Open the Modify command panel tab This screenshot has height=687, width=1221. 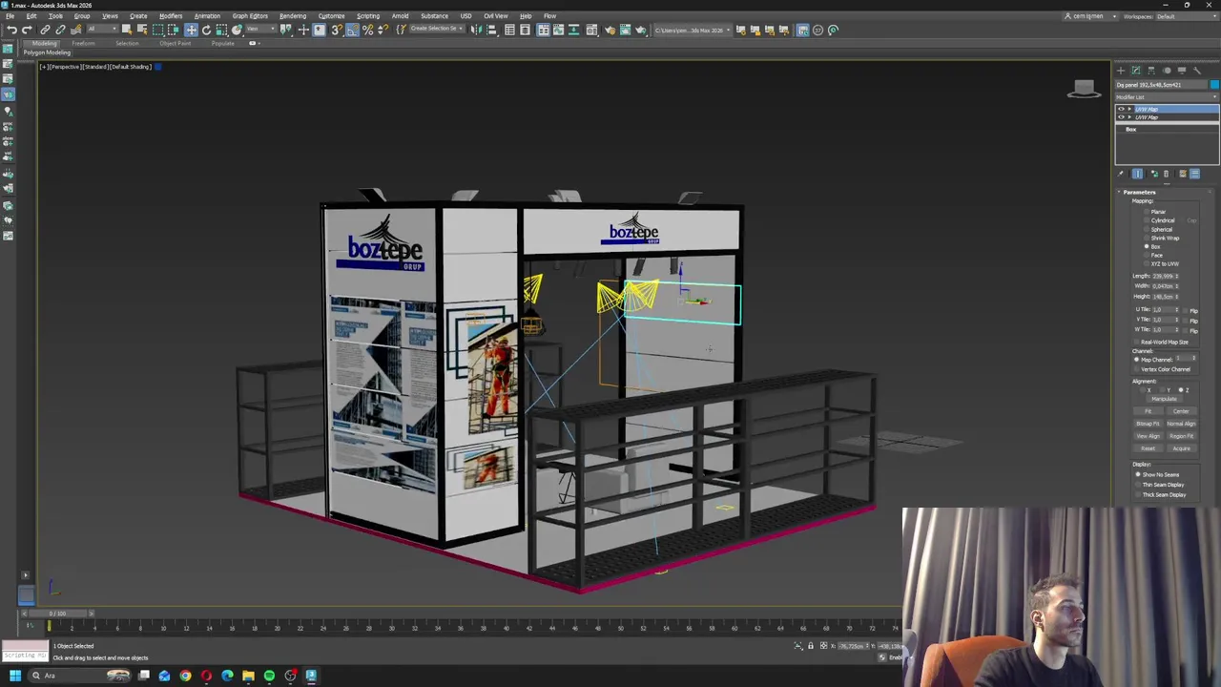1136,70
